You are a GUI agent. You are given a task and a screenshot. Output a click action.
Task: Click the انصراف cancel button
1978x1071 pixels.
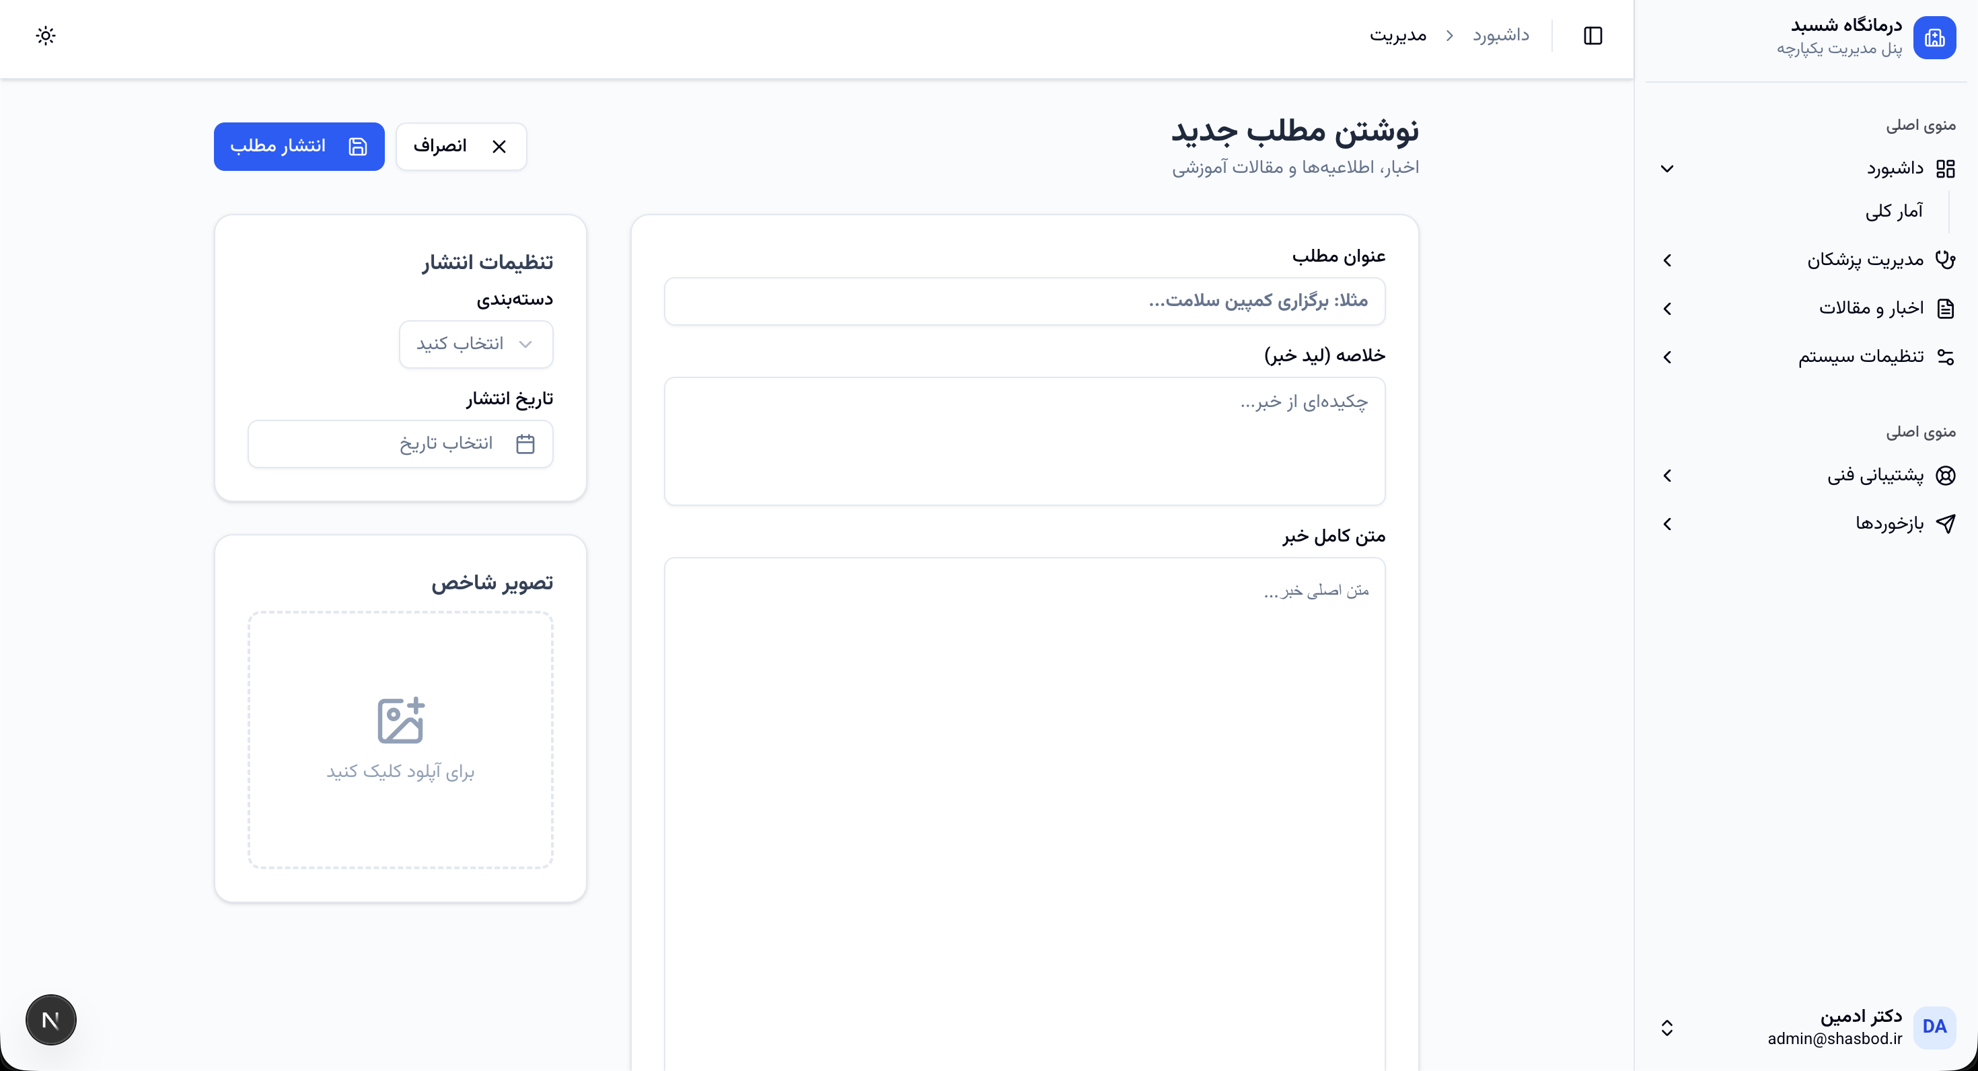461,146
